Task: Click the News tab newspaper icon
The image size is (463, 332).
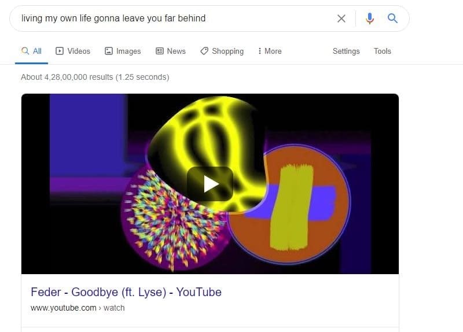Action: [160, 51]
